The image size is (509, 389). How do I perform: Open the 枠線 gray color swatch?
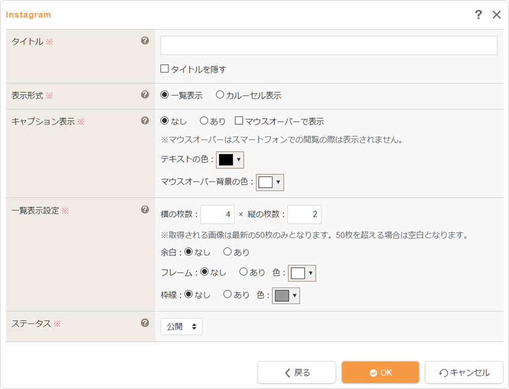tap(286, 295)
